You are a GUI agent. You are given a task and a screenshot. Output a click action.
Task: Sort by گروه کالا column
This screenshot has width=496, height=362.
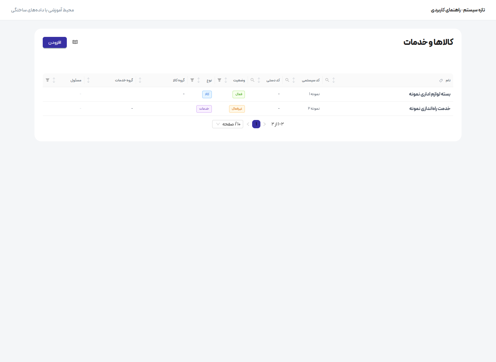click(140, 80)
